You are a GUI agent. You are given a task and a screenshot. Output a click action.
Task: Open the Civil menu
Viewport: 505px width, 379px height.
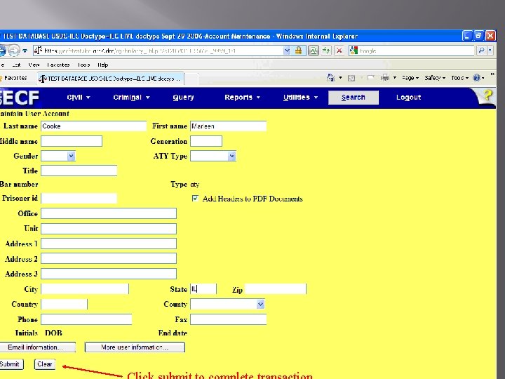pyautogui.click(x=79, y=98)
